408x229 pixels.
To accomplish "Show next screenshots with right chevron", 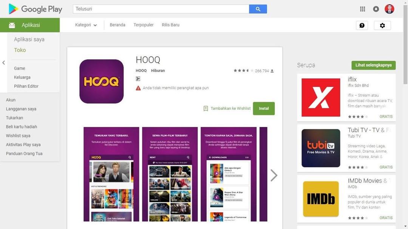I will pos(274,175).
